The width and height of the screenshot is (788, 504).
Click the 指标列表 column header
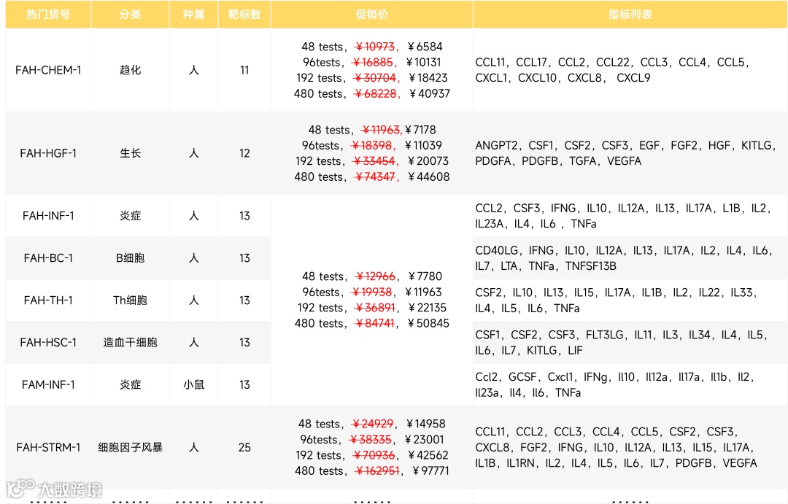(630, 14)
